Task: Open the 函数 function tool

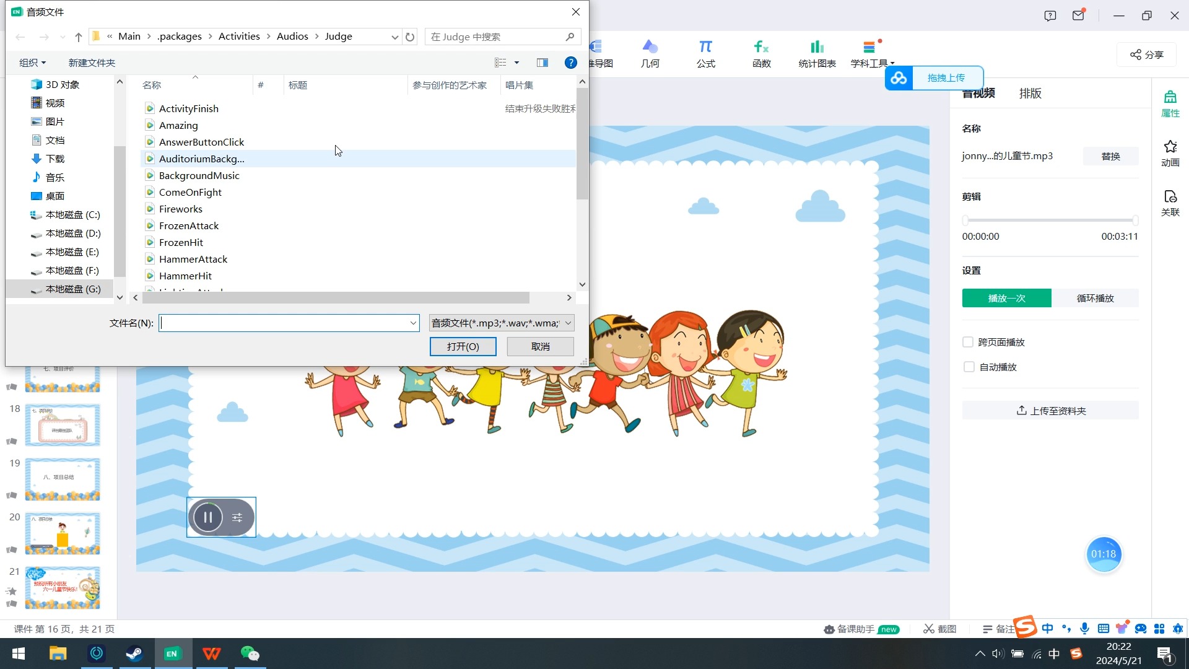Action: point(761,54)
